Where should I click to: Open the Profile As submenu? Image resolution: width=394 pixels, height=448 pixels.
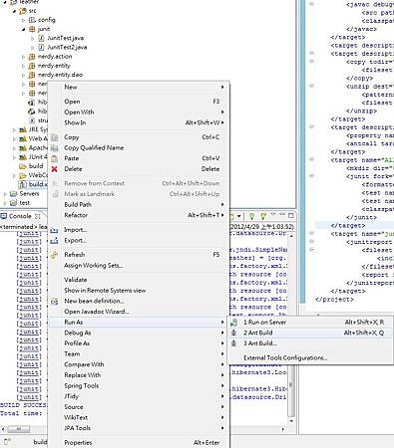[139, 343]
